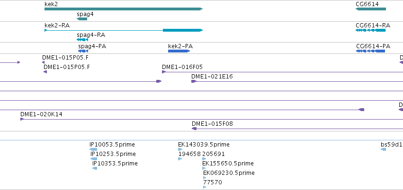403x190 pixels.
Task: Select the CG6614-PA protein glyph
Action: (370, 51)
